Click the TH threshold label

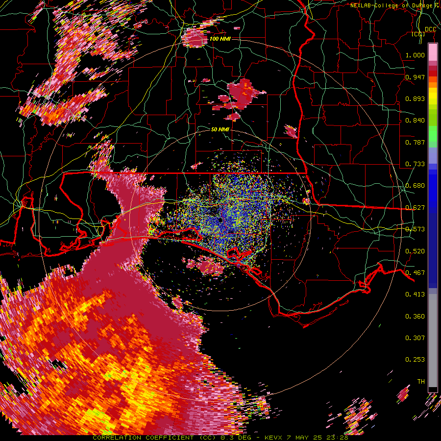pyautogui.click(x=421, y=382)
